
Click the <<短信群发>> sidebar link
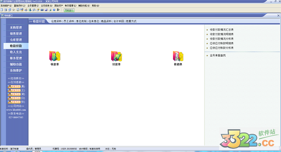pyautogui.click(x=16, y=78)
